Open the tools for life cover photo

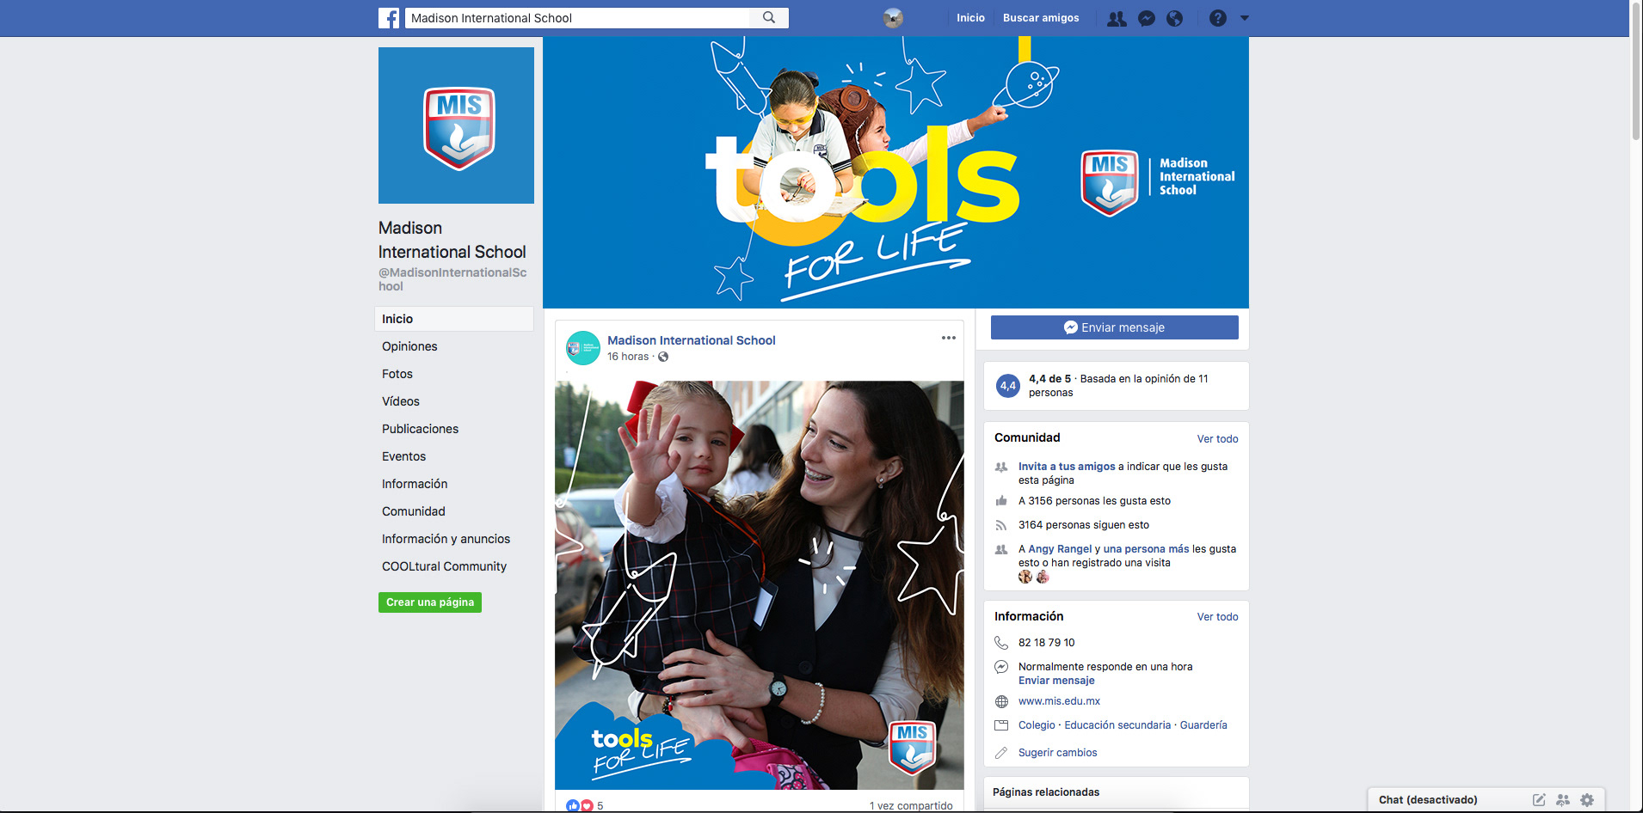coord(895,172)
